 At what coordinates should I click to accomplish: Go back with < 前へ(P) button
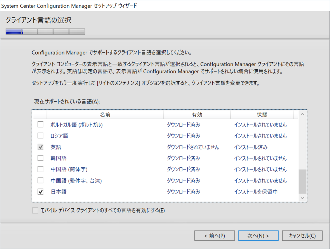coord(214,235)
